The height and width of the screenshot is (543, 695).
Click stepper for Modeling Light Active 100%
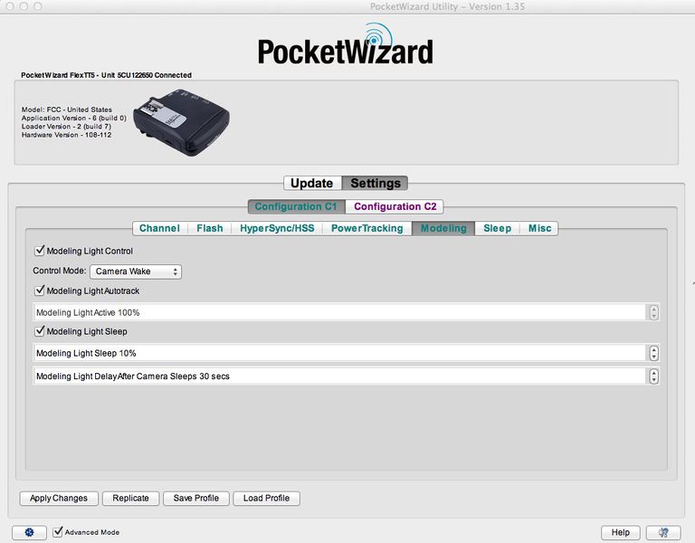(x=653, y=312)
